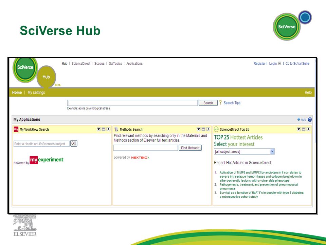The image size is (326, 245).
Task: Click the My Applications header text
Action: (x=27, y=119)
